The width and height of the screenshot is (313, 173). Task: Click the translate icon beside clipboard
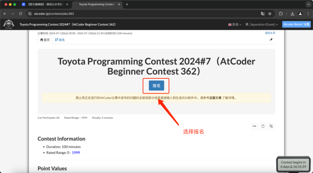pyautogui.click(x=271, y=126)
